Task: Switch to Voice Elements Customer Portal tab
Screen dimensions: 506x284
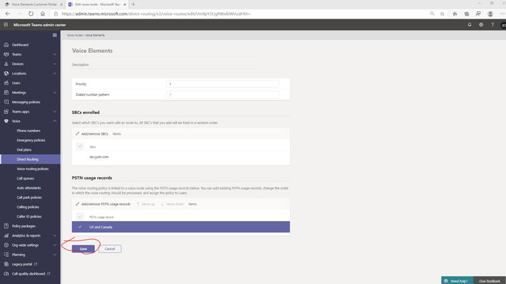Action: click(x=33, y=5)
